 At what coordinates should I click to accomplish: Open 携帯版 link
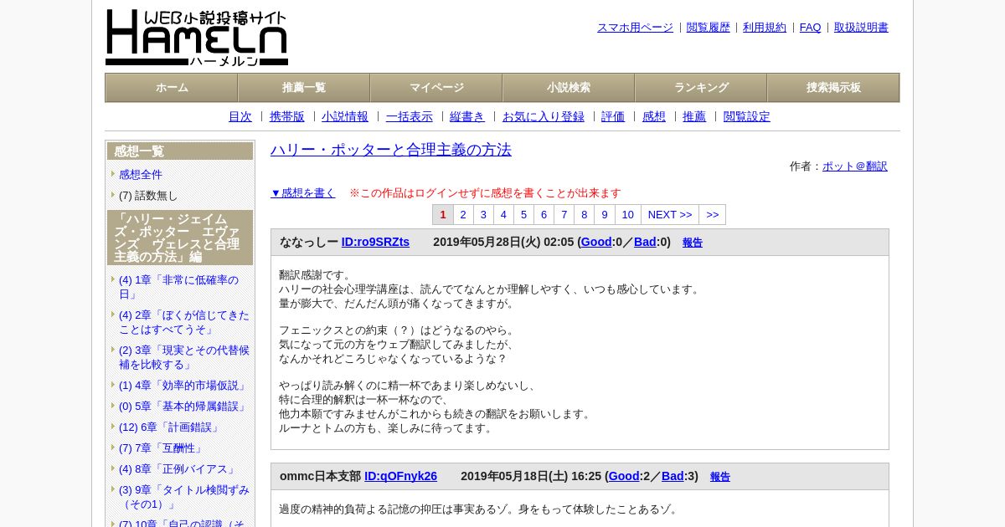tap(287, 117)
